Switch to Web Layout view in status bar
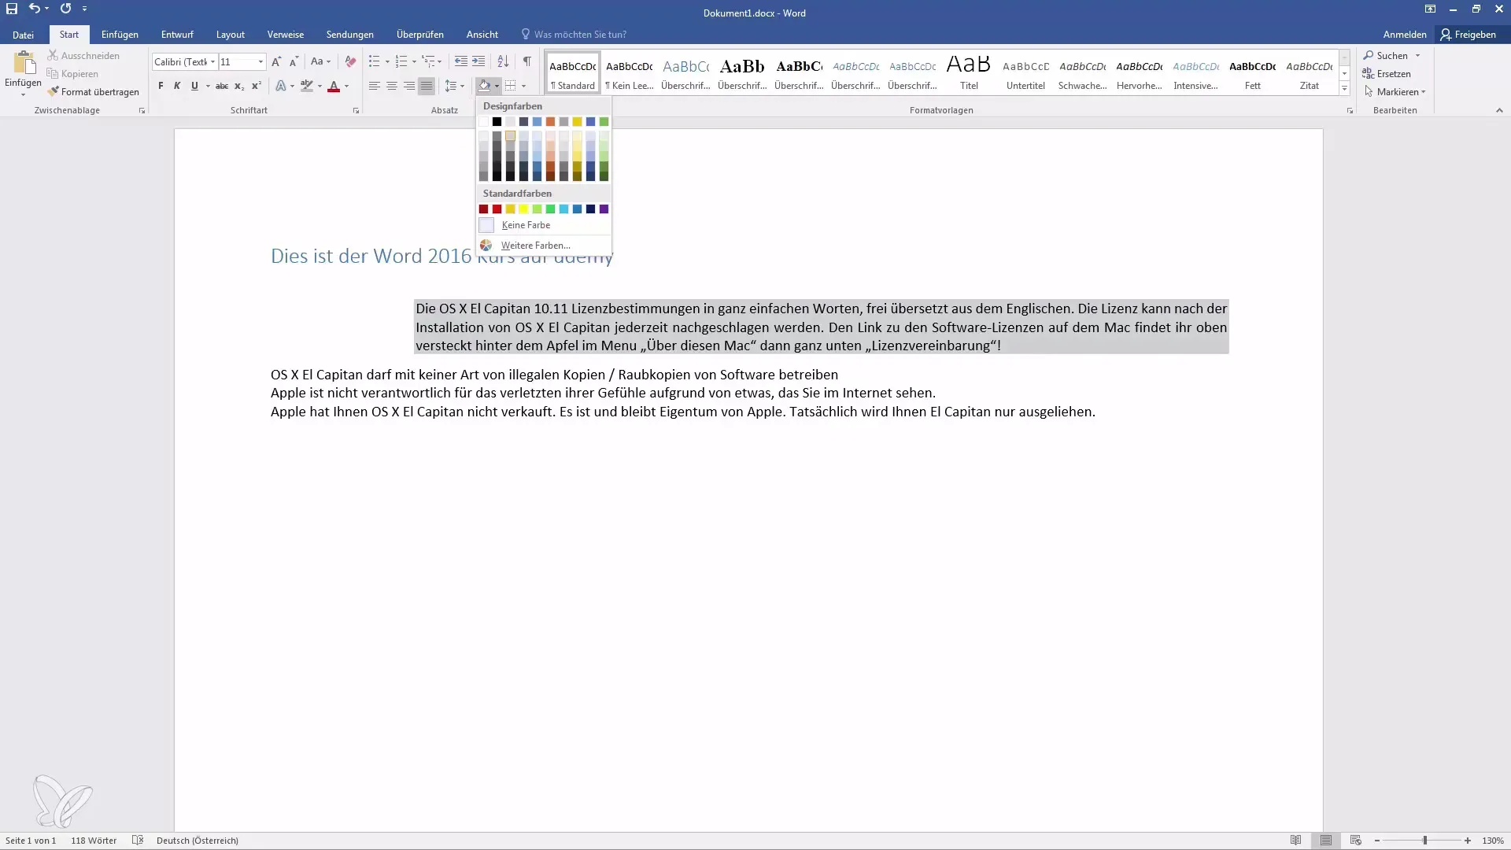This screenshot has width=1511, height=850. pos(1355,841)
